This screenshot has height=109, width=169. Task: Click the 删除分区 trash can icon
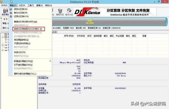[x=60, y=12]
